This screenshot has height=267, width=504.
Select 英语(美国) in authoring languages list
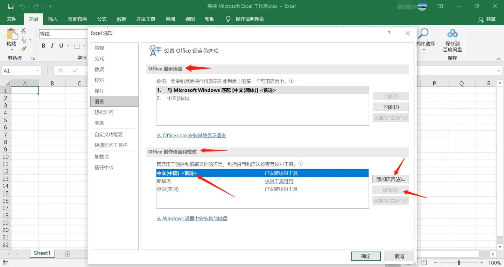(262, 189)
